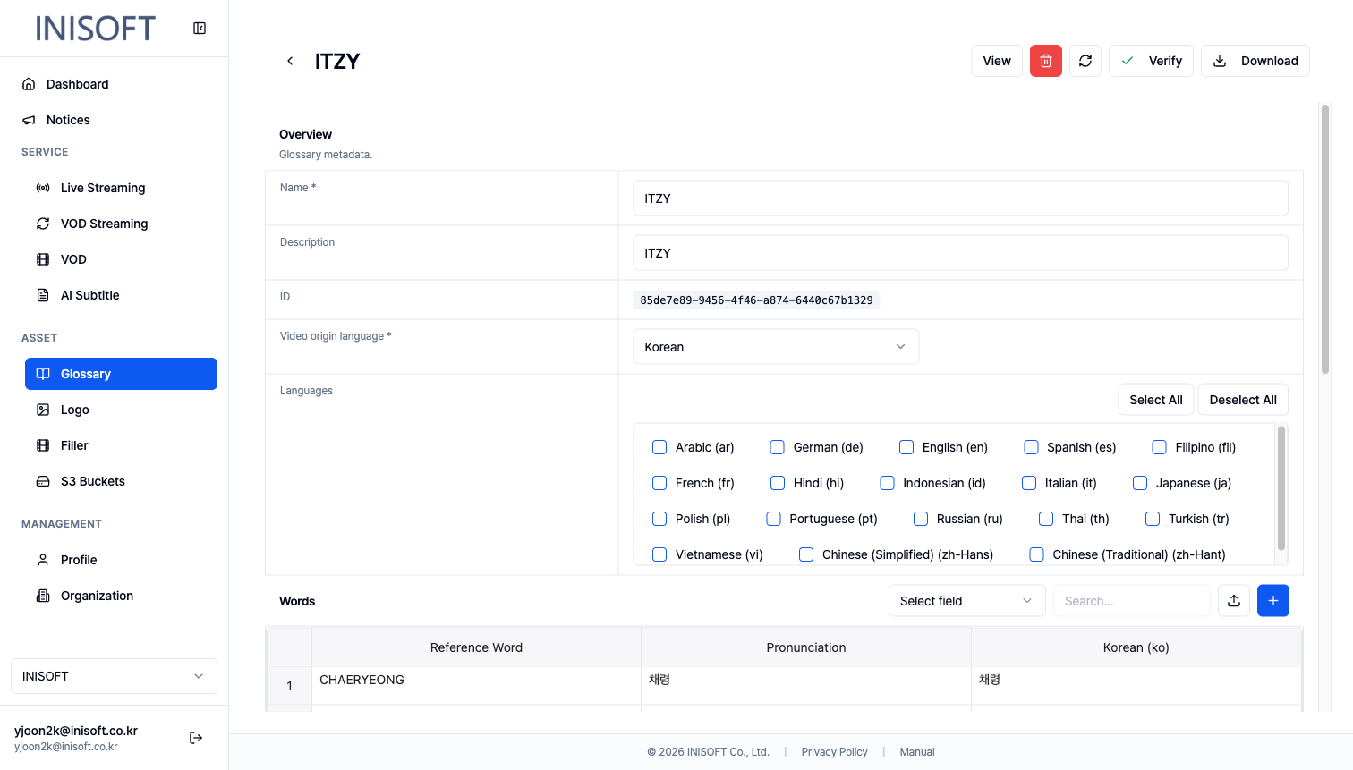Open the Privacy Policy link
Viewport: 1353px width, 770px height.
pos(835,752)
